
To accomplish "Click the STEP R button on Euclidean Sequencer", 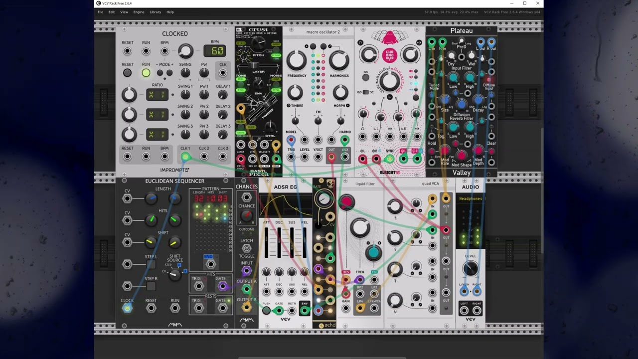I will 151,286.
